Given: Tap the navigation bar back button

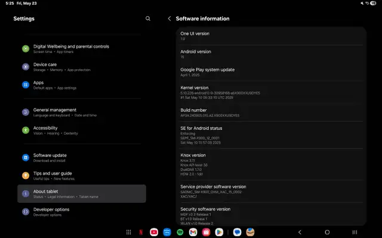Looking at the screenshot, I should [300, 232].
